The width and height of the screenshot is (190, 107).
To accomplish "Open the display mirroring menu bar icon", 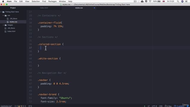I will point(146,1).
